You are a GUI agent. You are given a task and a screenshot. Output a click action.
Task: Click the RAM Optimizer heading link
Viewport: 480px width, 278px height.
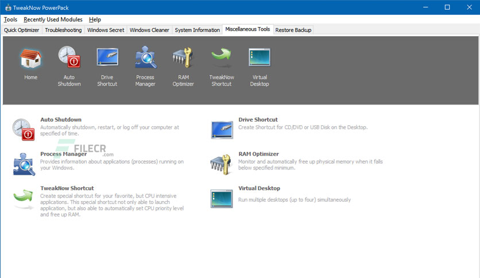coord(259,154)
